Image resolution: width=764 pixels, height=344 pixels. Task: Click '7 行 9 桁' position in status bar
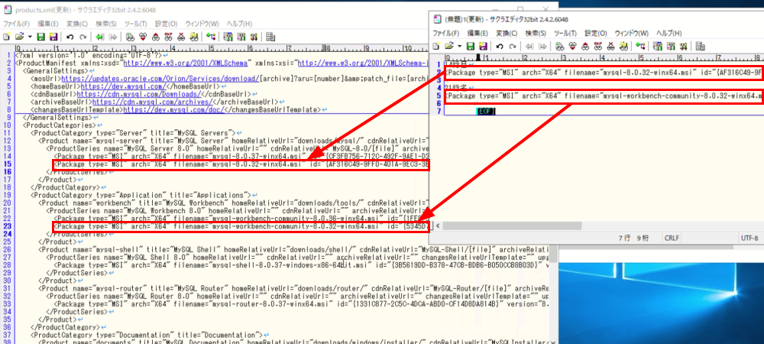pyautogui.click(x=633, y=239)
